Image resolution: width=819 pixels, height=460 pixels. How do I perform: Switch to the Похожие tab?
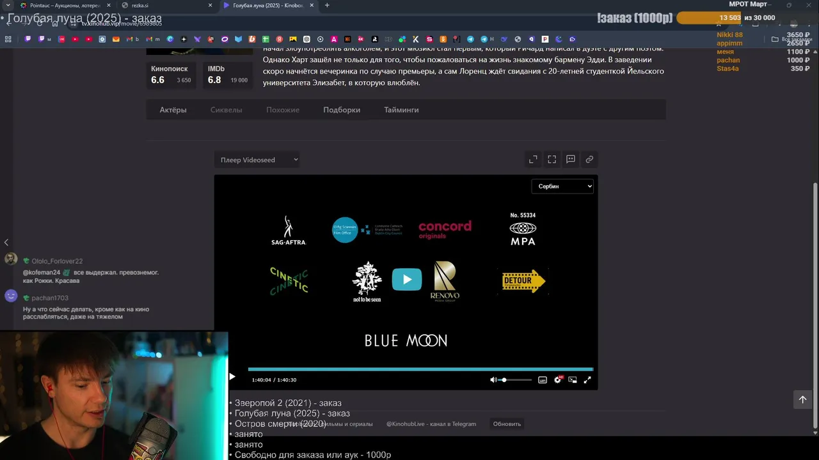coord(283,110)
